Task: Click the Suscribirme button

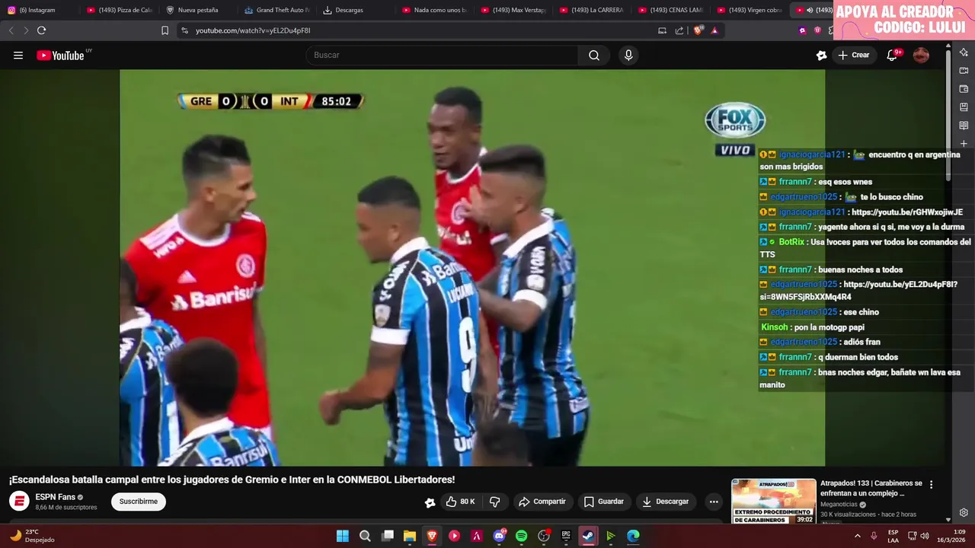Action: tap(139, 502)
